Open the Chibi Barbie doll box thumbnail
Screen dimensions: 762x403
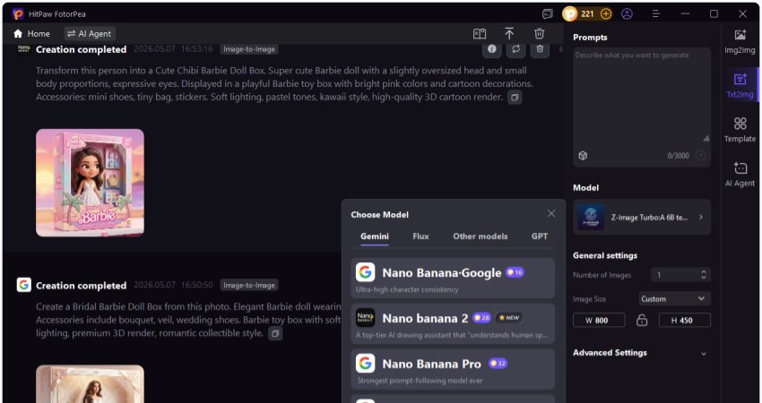[x=90, y=183]
